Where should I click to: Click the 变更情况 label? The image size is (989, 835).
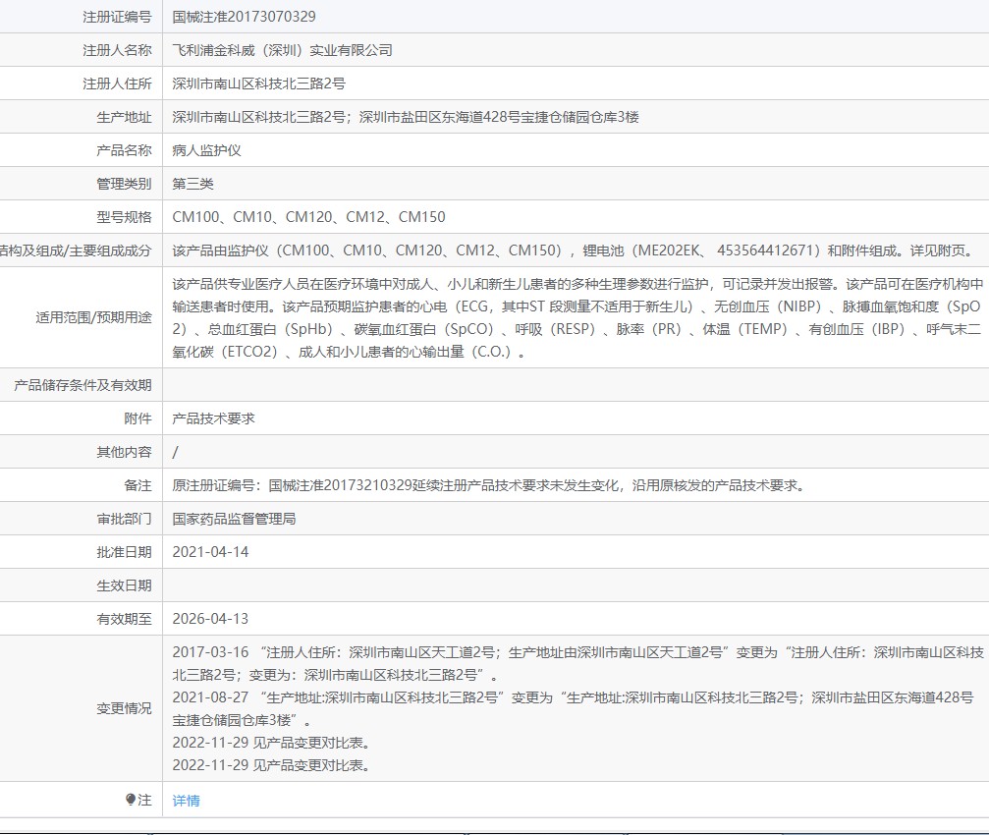125,709
